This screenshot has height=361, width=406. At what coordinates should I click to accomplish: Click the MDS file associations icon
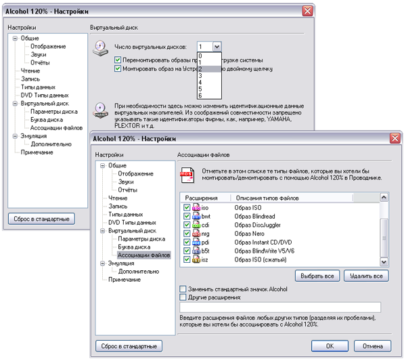click(x=187, y=175)
